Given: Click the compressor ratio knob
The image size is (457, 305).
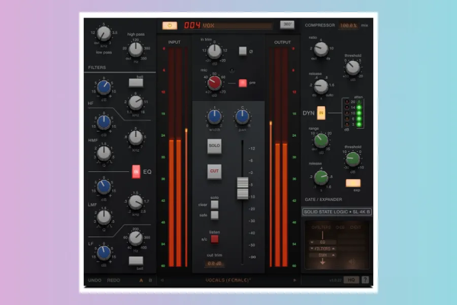Looking at the screenshot, I should (x=320, y=49).
